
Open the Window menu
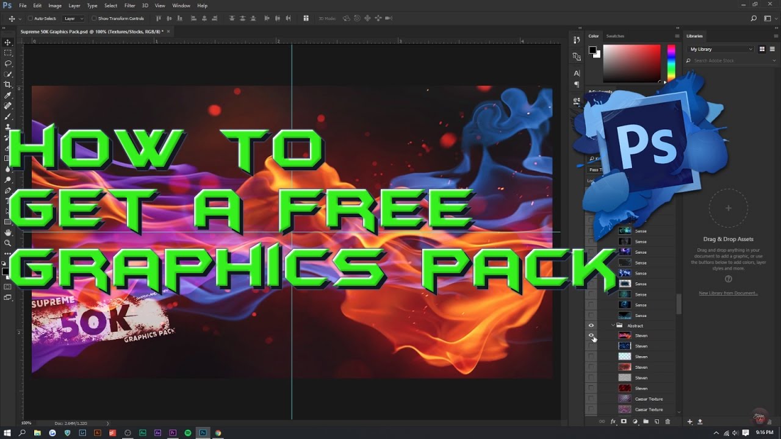click(x=181, y=5)
